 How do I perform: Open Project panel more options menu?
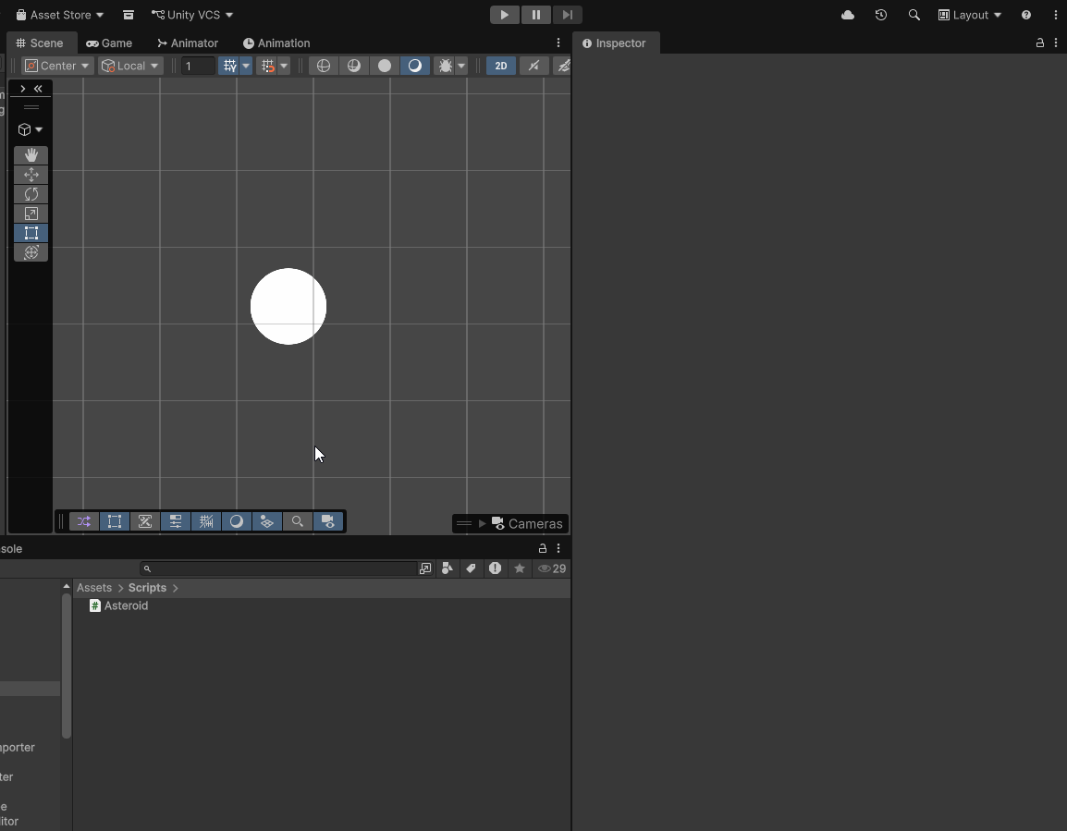(x=558, y=548)
